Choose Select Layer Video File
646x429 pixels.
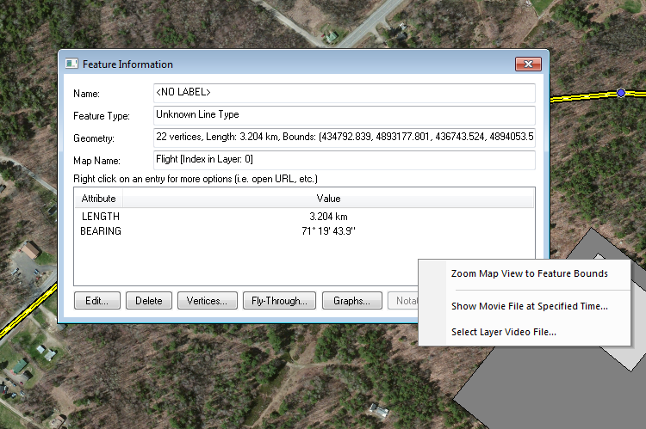(x=503, y=332)
